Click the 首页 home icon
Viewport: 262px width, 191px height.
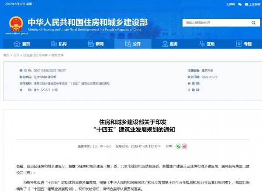coord(17,44)
